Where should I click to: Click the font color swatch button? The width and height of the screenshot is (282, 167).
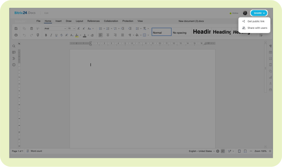[x=84, y=35]
